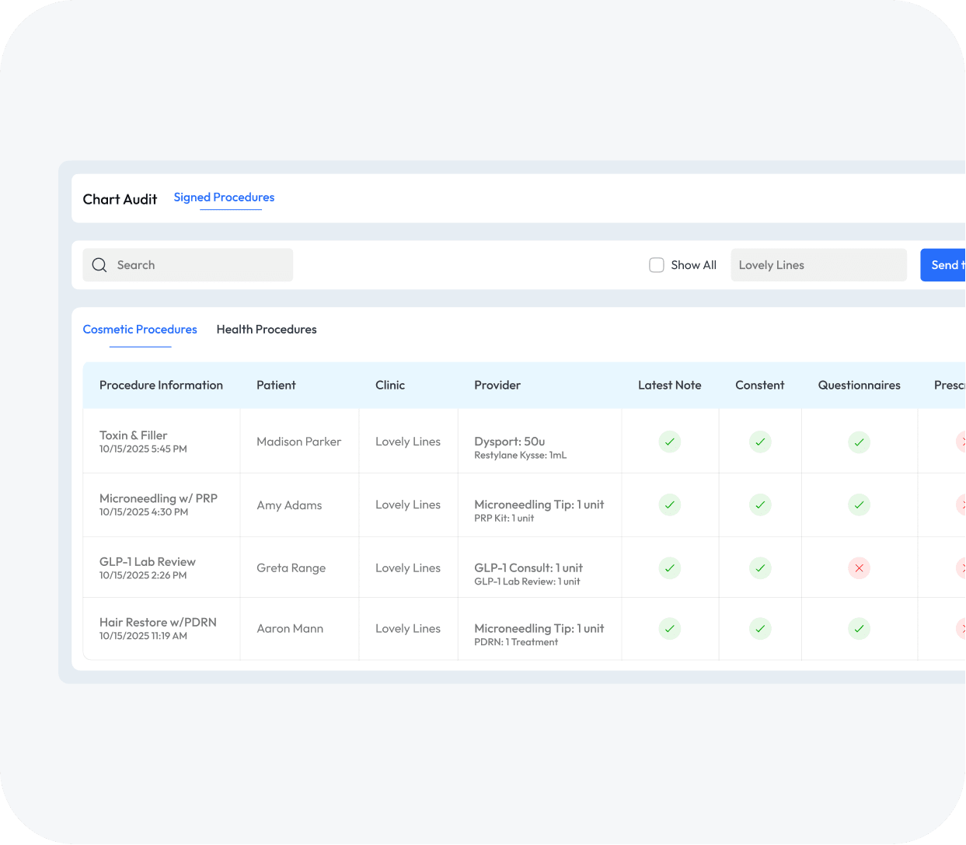Click Consent checkmark for Amy Adams
The image size is (966, 845).
coord(760,505)
